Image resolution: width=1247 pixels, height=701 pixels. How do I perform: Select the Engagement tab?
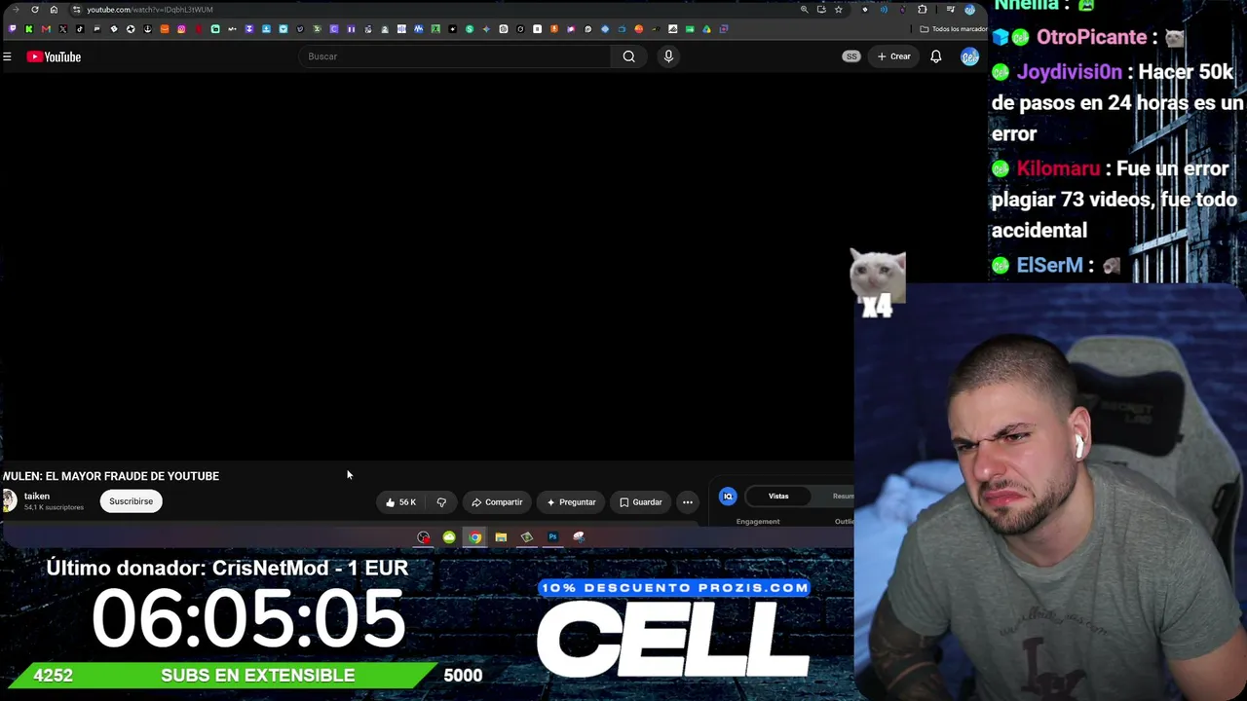[758, 522]
